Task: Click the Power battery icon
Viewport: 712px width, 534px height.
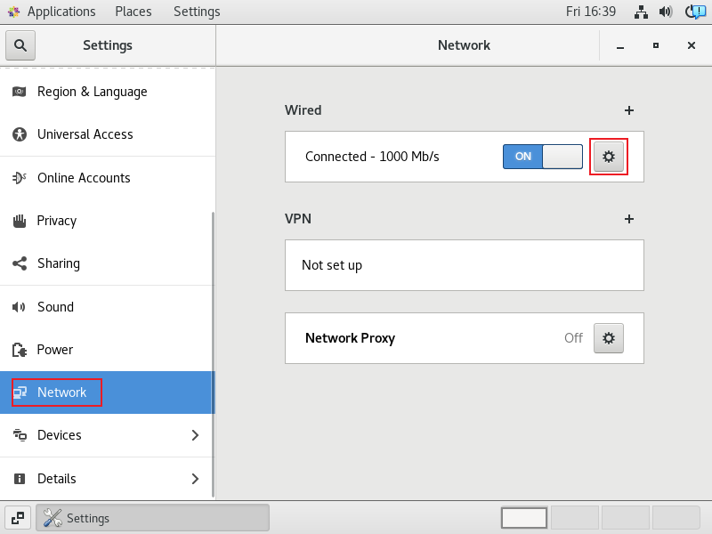Action: pyautogui.click(x=19, y=350)
